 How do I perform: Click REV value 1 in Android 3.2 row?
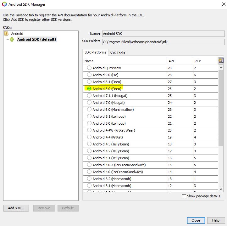coord(195,179)
